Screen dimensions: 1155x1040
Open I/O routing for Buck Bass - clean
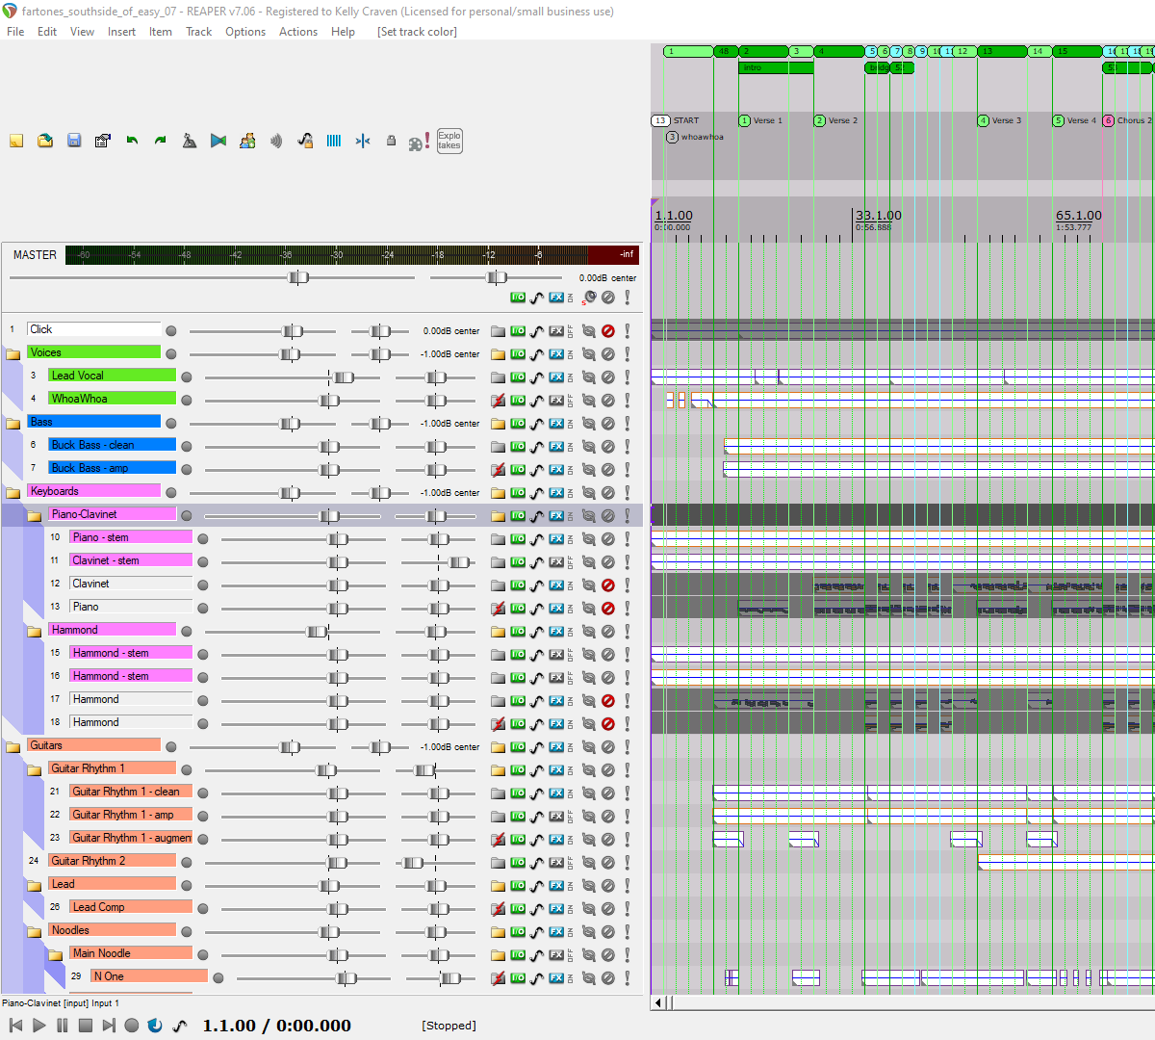(518, 447)
